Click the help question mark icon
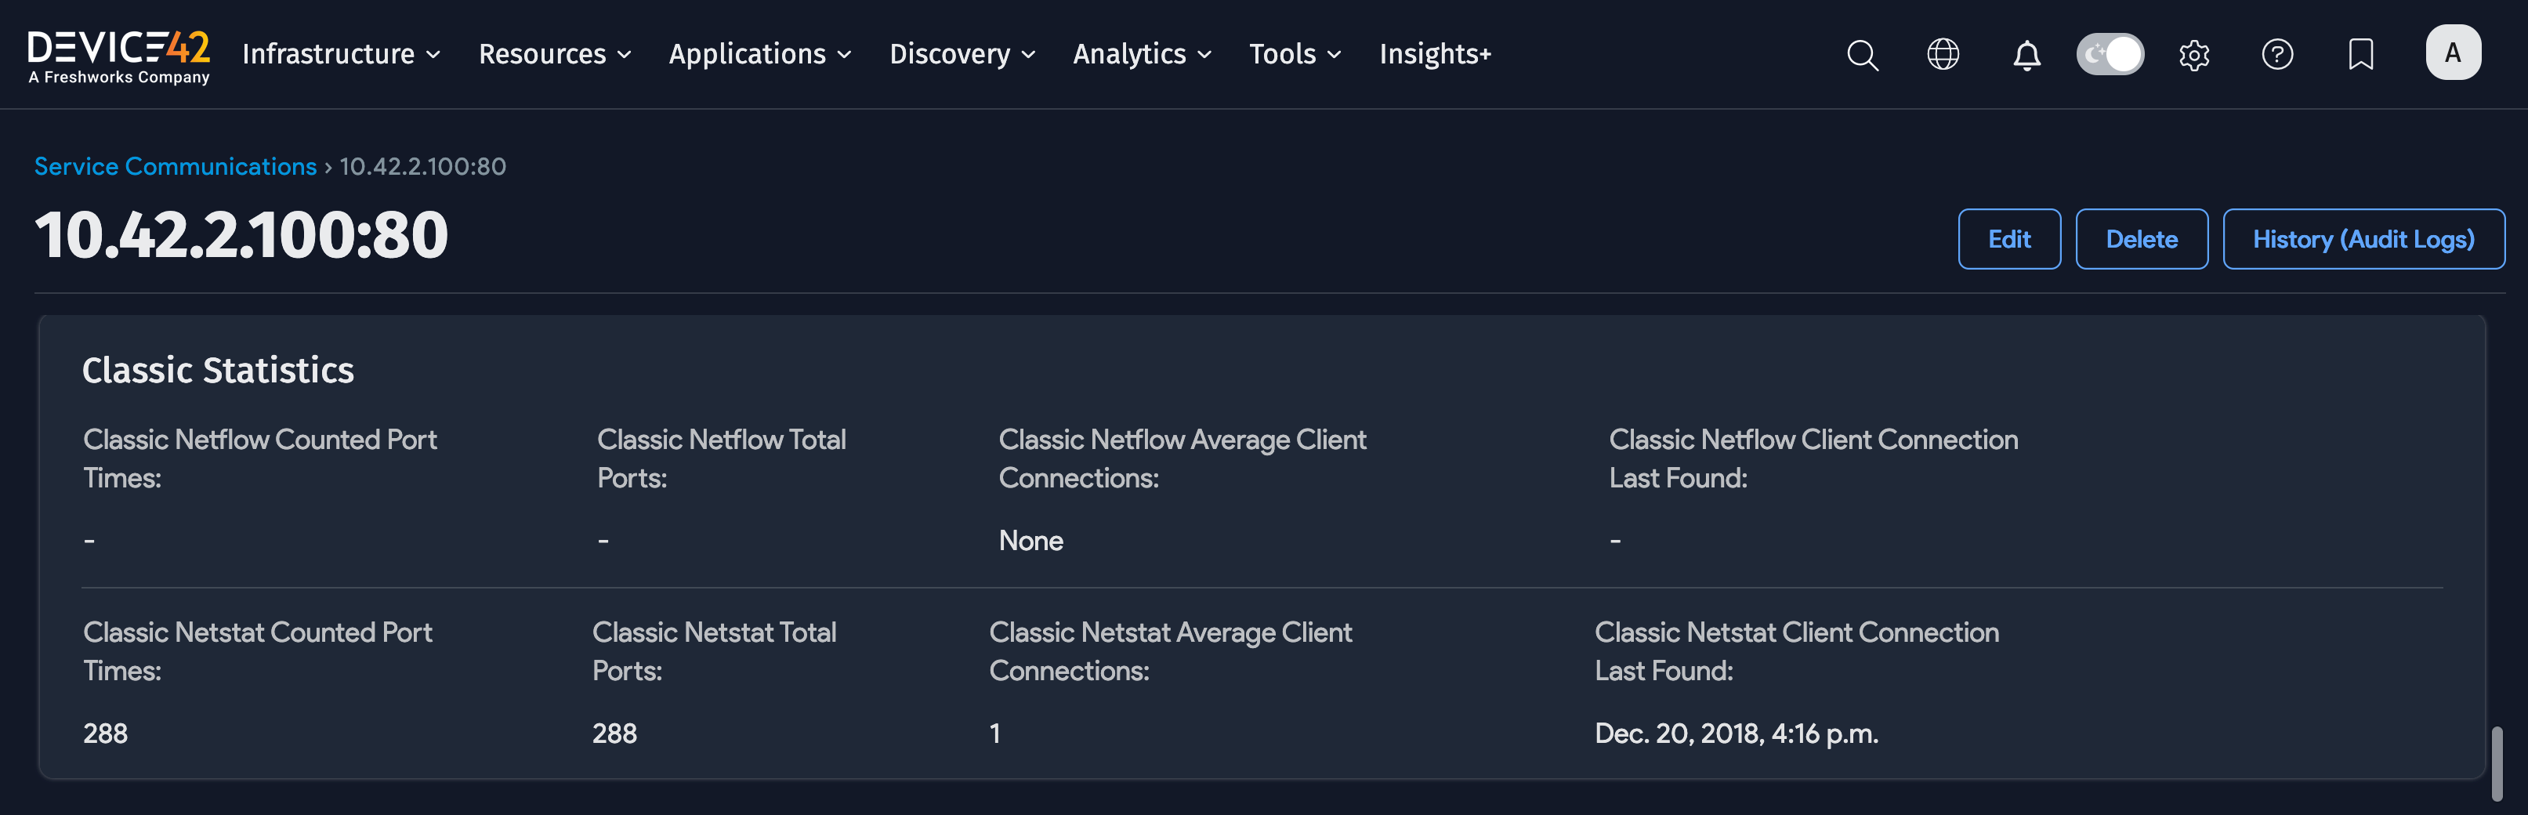This screenshot has height=815, width=2528. pos(2276,55)
